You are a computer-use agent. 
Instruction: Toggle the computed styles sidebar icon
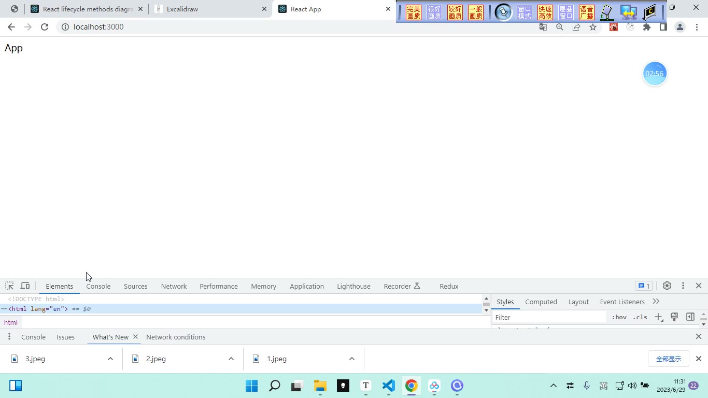690,317
